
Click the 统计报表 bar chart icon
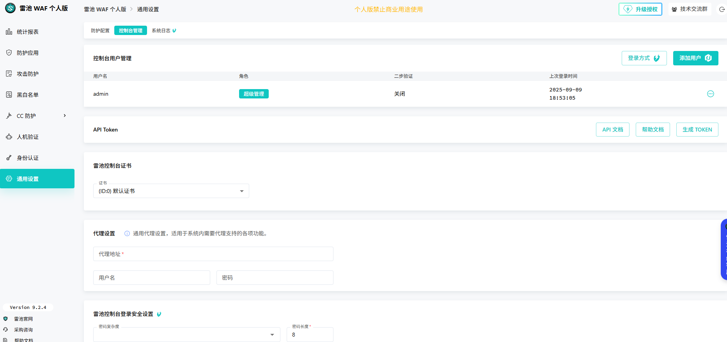click(9, 32)
